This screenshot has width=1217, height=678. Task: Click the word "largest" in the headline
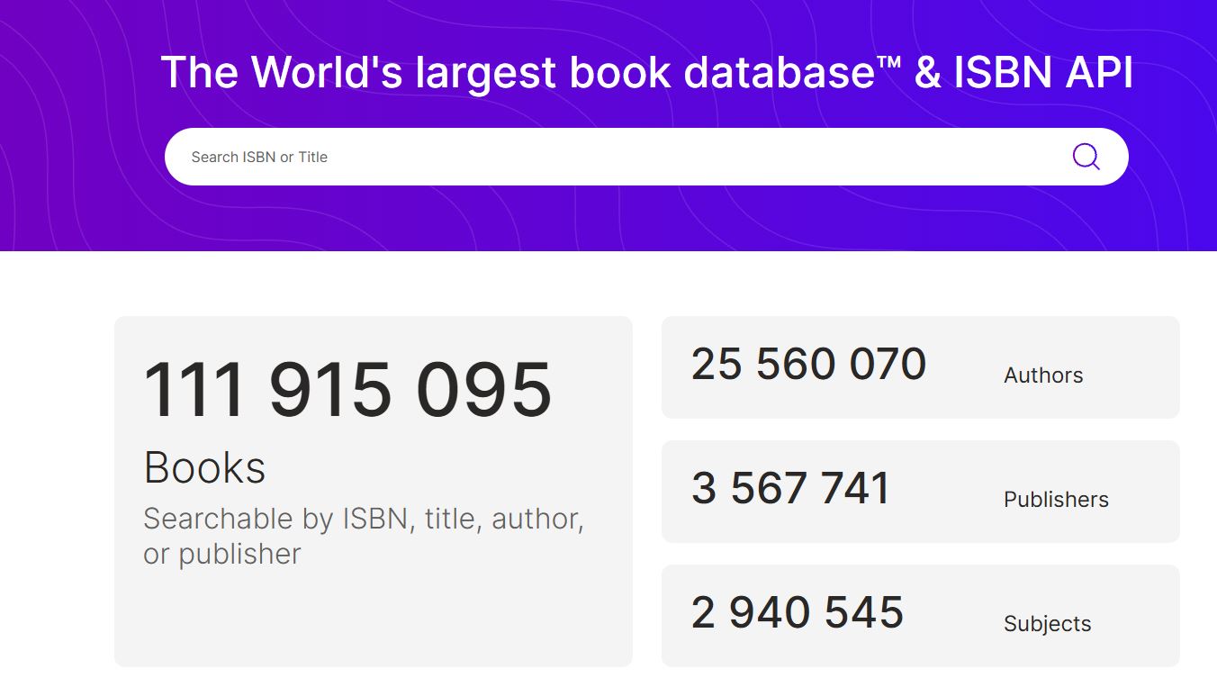coord(486,75)
